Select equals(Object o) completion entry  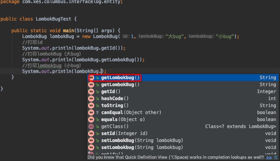pos(183,119)
